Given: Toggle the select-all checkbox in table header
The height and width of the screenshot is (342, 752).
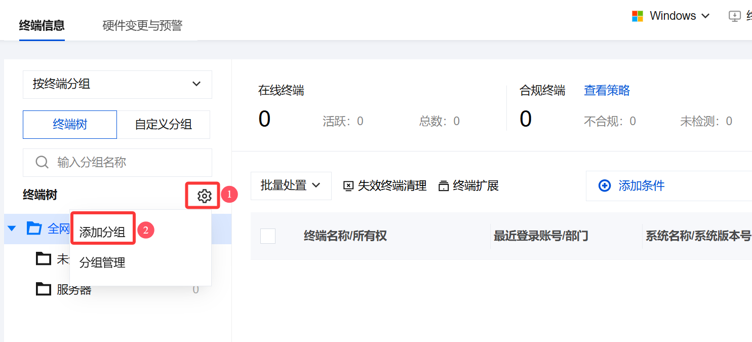Looking at the screenshot, I should click(268, 236).
